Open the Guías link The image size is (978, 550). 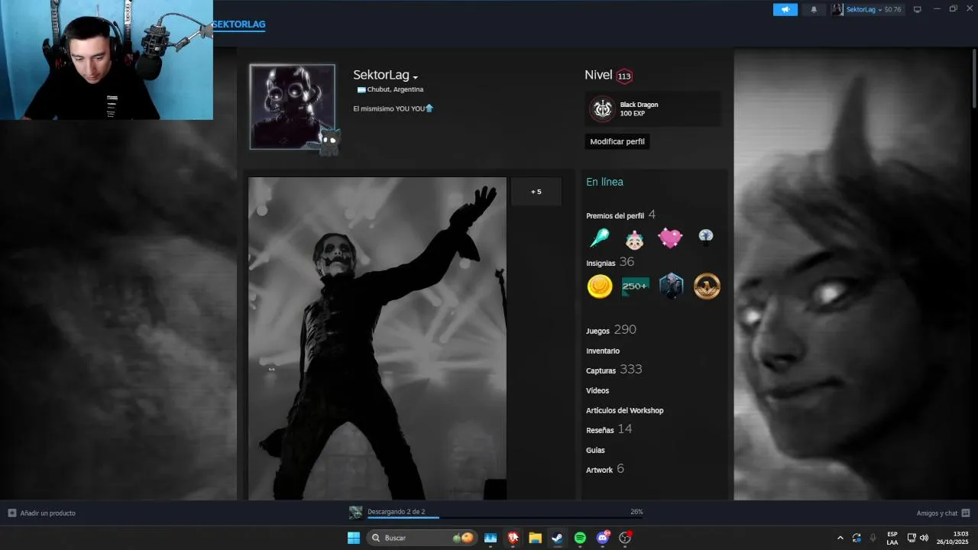tap(595, 450)
